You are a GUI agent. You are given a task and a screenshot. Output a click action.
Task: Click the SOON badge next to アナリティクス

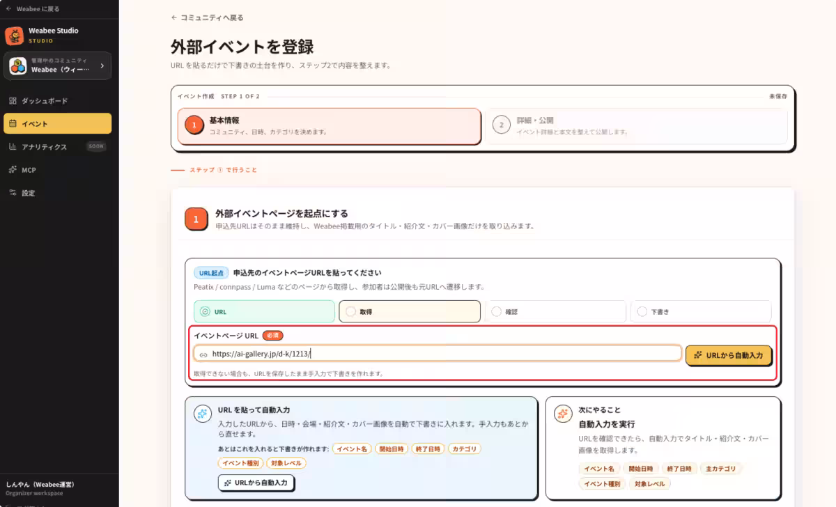96,147
